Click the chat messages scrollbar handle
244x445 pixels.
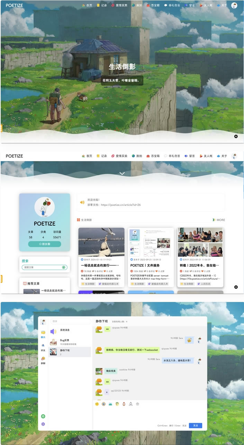click(206, 389)
